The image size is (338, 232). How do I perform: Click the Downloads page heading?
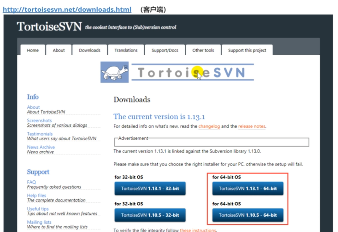pos(132,99)
